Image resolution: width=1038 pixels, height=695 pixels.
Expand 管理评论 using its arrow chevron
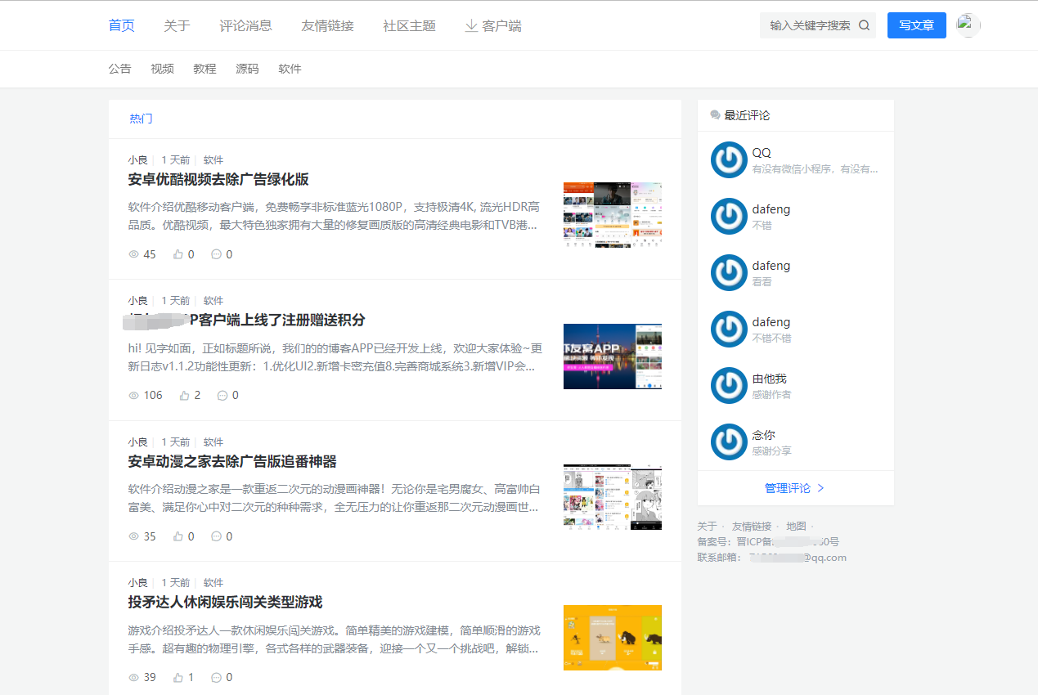click(x=820, y=487)
